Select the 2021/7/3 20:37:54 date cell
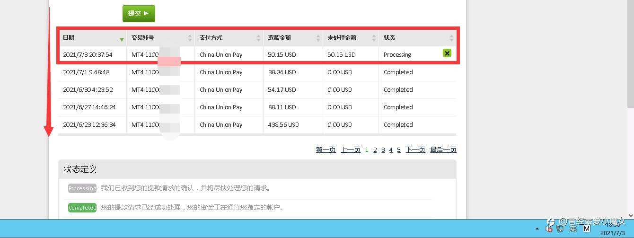Viewport: 634px width, 238px height. tap(88, 54)
